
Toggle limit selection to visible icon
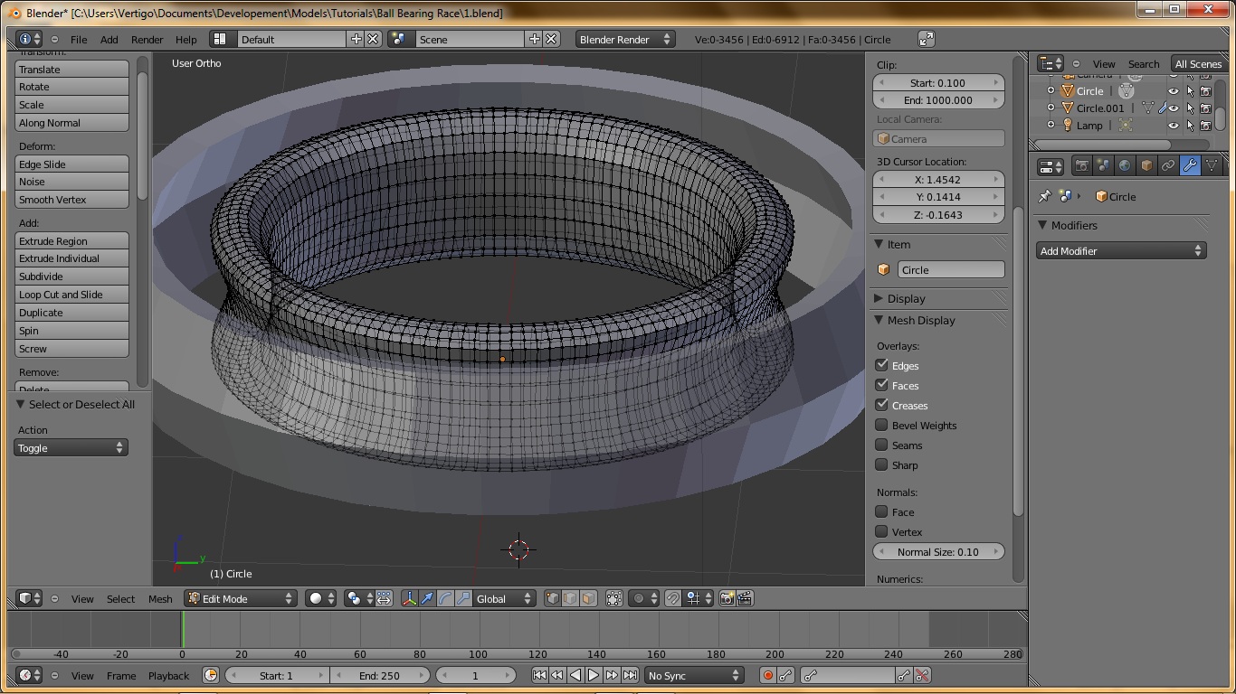click(x=614, y=598)
